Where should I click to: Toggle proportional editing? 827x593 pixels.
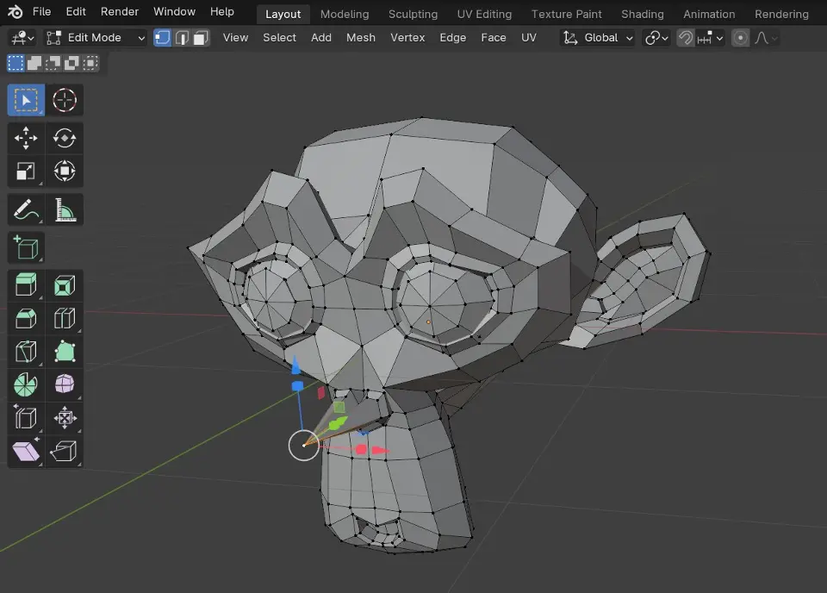click(x=741, y=38)
